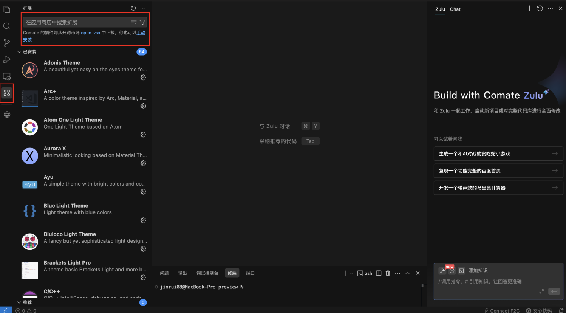Click Connect F2C in status bar

(x=502, y=311)
